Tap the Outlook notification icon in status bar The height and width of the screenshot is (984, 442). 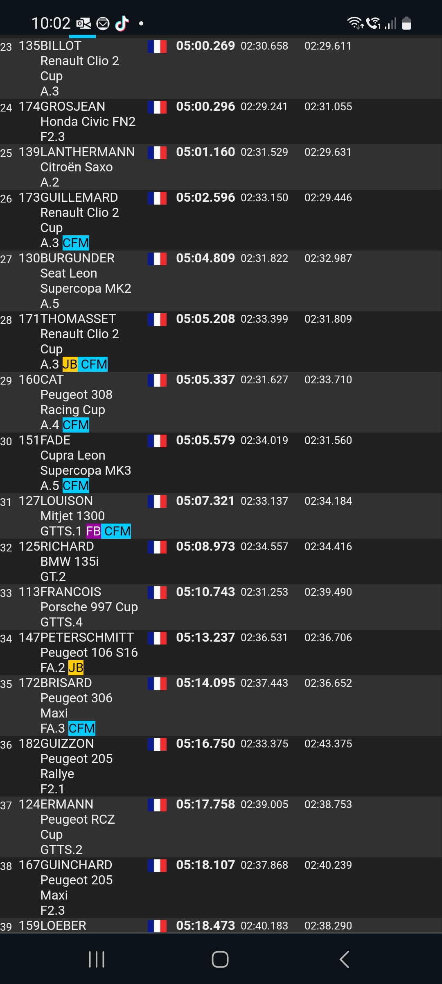click(x=84, y=23)
